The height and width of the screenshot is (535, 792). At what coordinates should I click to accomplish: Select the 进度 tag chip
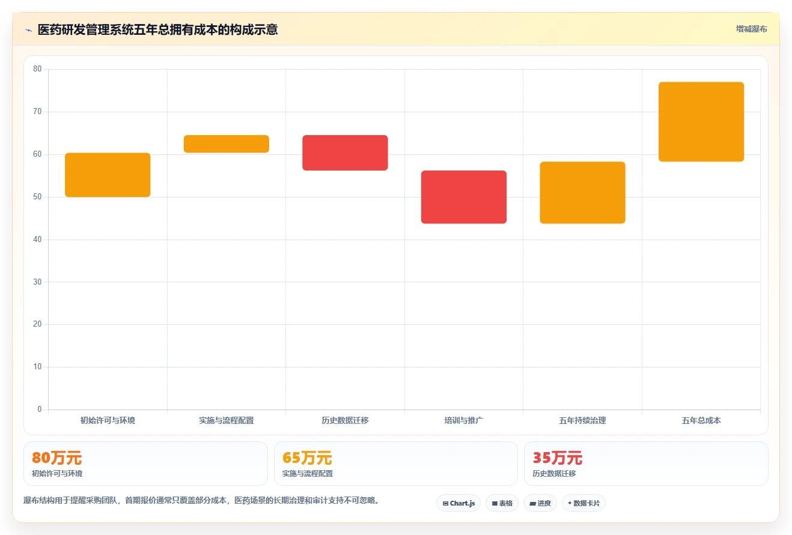(540, 503)
